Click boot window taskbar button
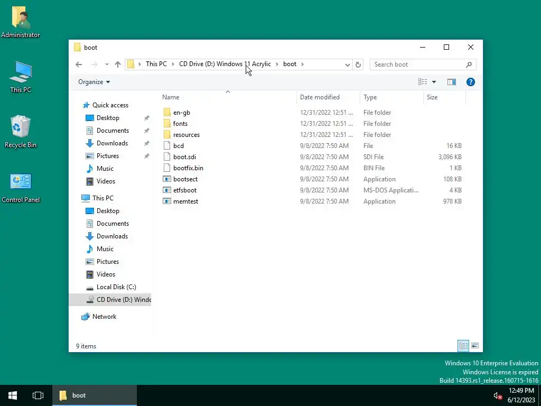 [94, 395]
